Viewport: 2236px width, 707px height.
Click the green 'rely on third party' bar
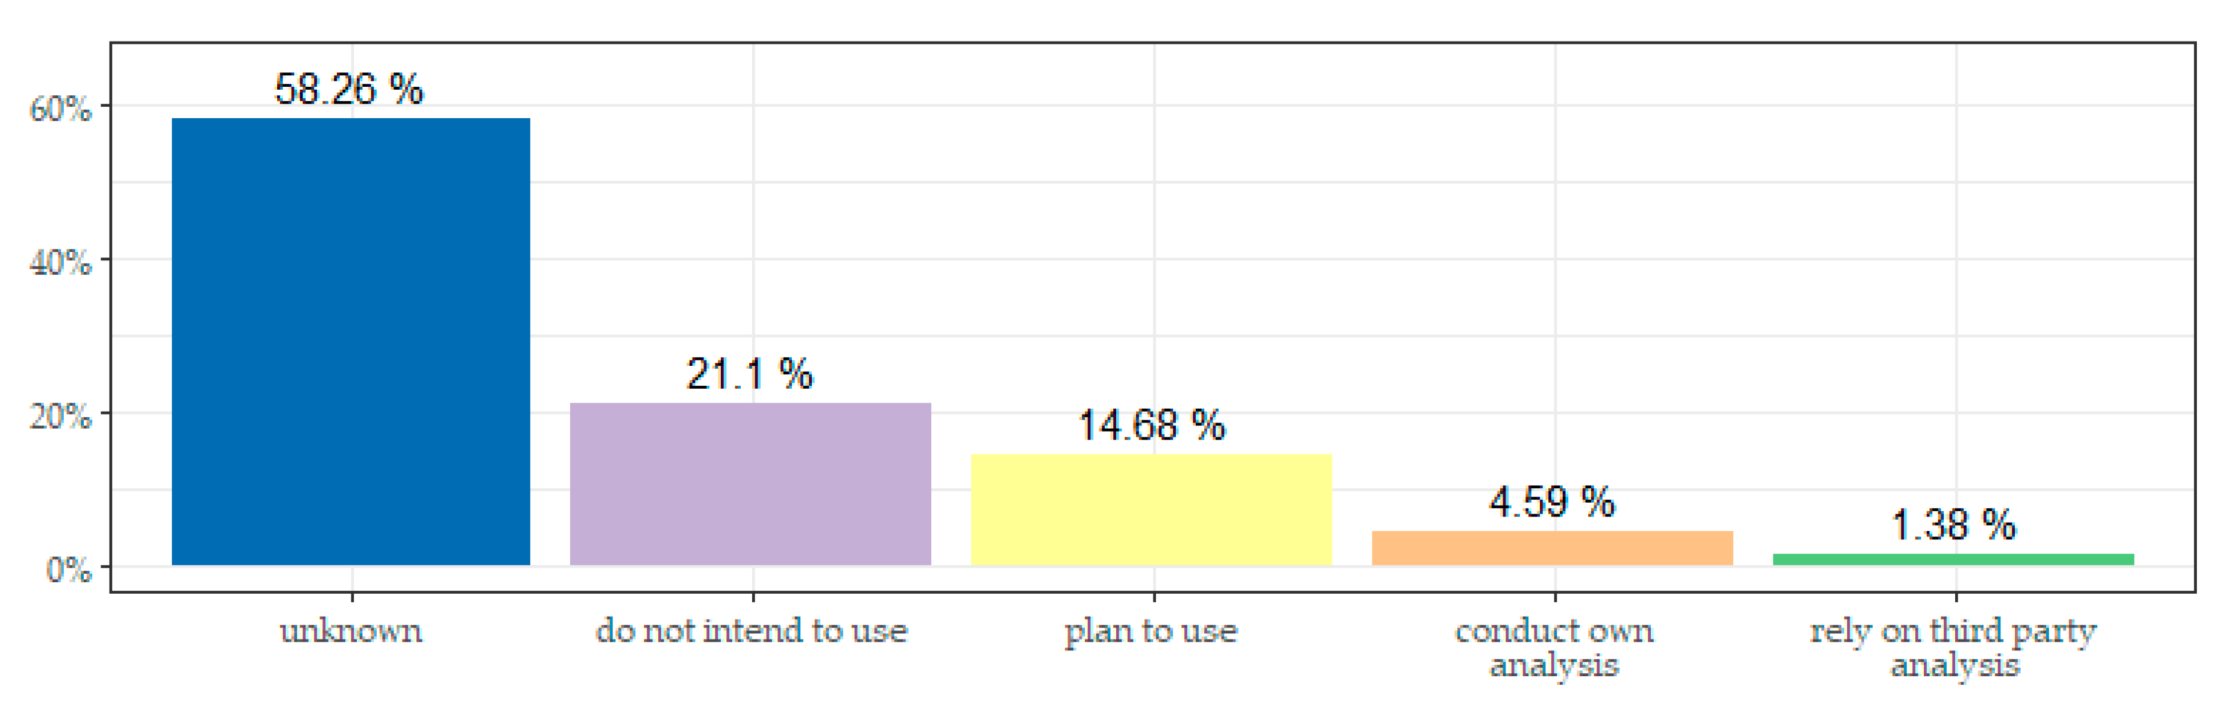coord(1953,559)
